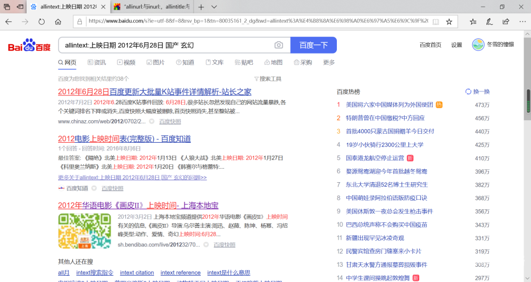Add page to favorites star icon
The height and width of the screenshot is (282, 531).
(449, 21)
